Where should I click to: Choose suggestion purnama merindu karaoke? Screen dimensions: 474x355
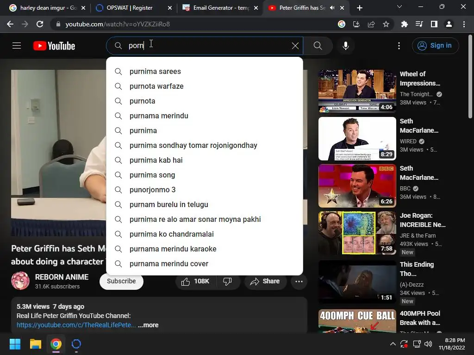[x=205, y=249]
